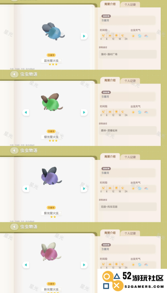This screenshot has width=167, height=293.
Task: Click the 森林-灵傀松林 obtain location field
Action: pyautogui.click(x=128, y=131)
